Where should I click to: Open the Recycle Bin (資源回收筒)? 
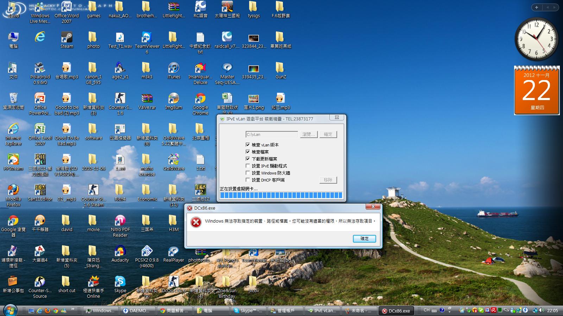[x=13, y=99]
